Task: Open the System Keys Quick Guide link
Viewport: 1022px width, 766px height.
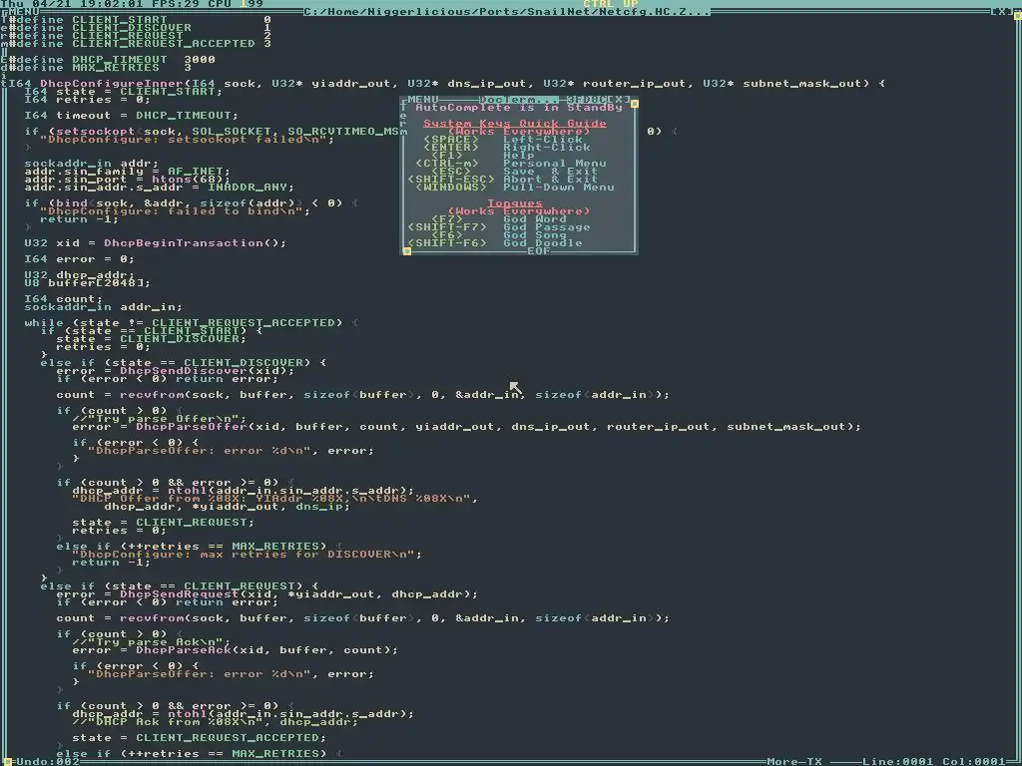Action: (x=515, y=123)
